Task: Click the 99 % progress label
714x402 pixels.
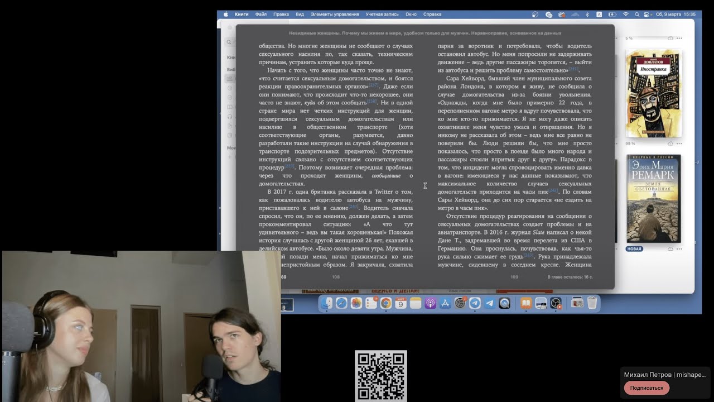Action: pyautogui.click(x=630, y=143)
